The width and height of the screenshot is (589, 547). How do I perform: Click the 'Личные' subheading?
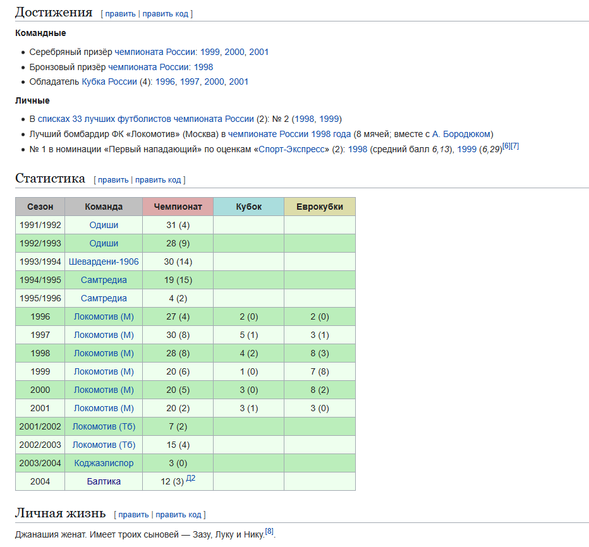click(32, 100)
